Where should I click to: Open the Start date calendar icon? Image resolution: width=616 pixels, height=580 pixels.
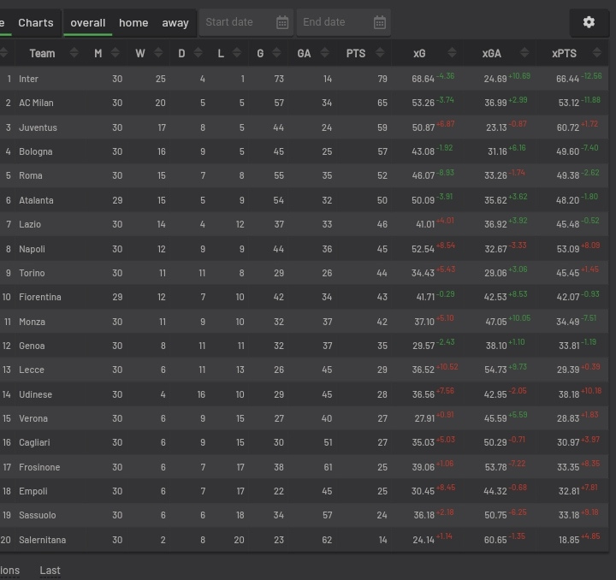[x=282, y=22]
